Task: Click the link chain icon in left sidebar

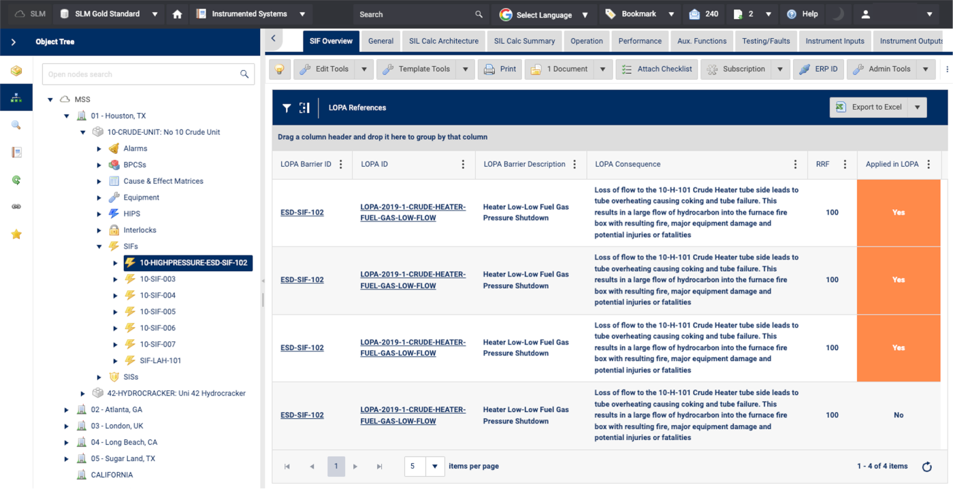Action: (x=16, y=207)
